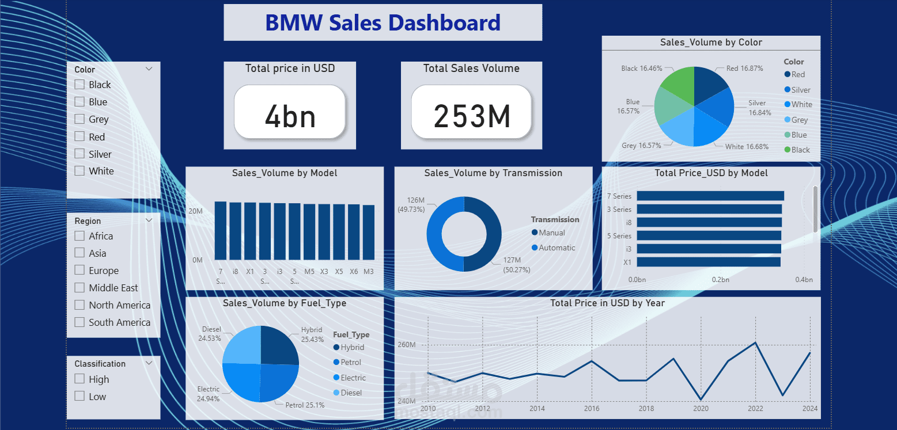Select the i8 horizontal price bar

tap(709, 222)
